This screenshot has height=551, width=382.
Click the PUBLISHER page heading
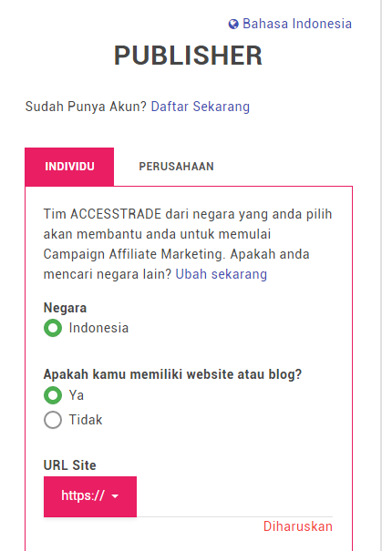(188, 56)
